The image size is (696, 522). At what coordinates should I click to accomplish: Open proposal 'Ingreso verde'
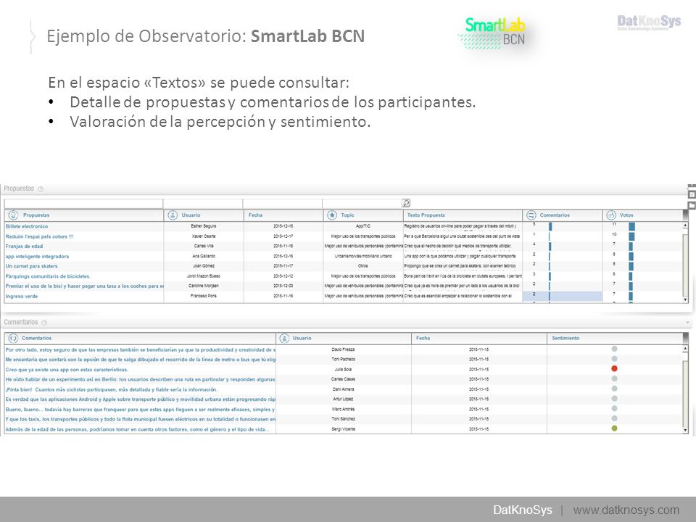[22, 297]
